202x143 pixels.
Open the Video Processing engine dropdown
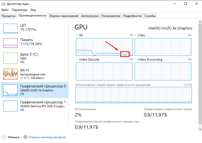tap(136, 60)
